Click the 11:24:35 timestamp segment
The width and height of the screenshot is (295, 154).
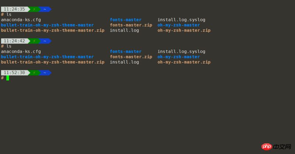pyautogui.click(x=14, y=9)
